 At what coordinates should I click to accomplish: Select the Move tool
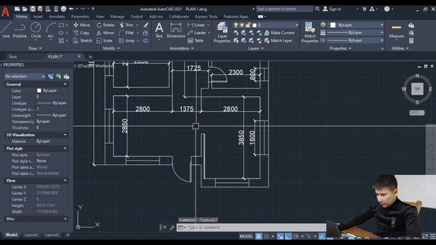pyautogui.click(x=82, y=25)
